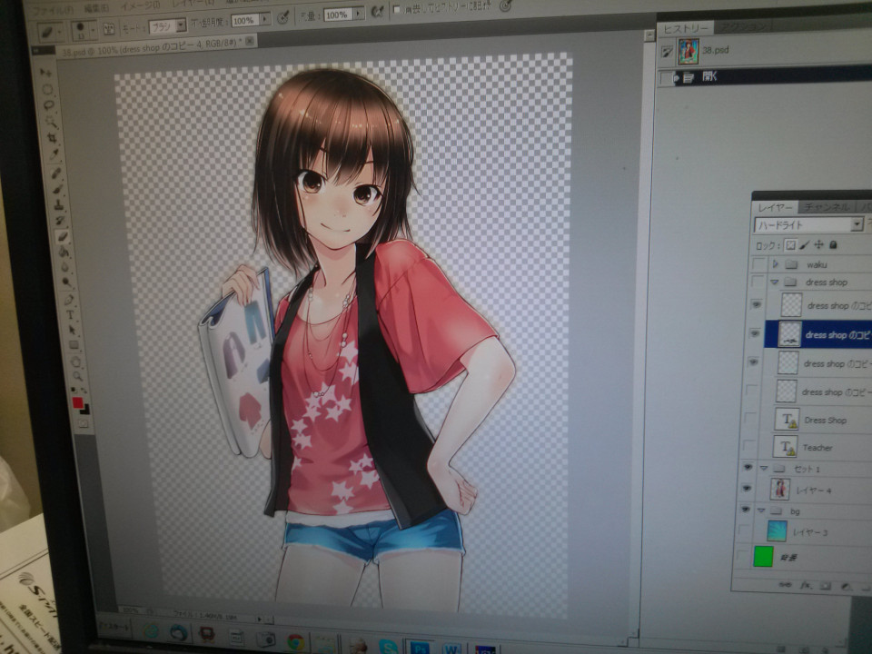
Task: Toggle the brush panel button in options bar
Action: (109, 28)
